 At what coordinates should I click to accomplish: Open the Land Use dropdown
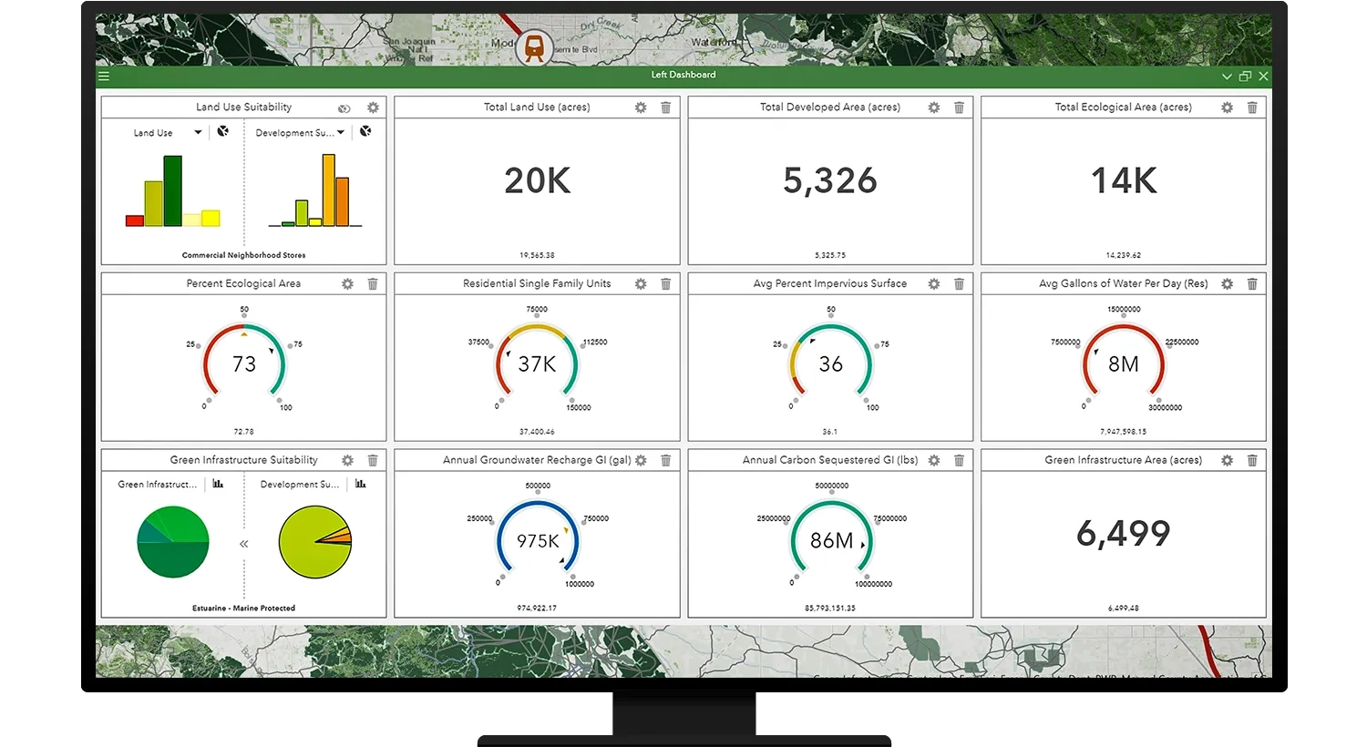(198, 133)
